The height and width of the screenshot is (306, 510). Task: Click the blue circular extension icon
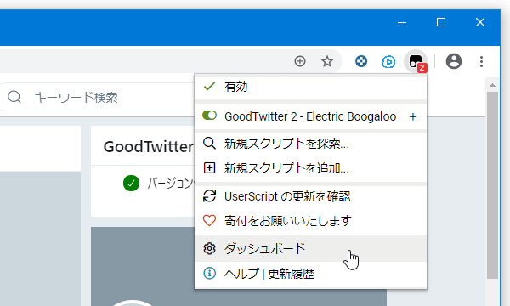tap(361, 61)
